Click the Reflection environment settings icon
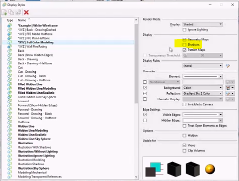239x181 pixels. [228, 93]
